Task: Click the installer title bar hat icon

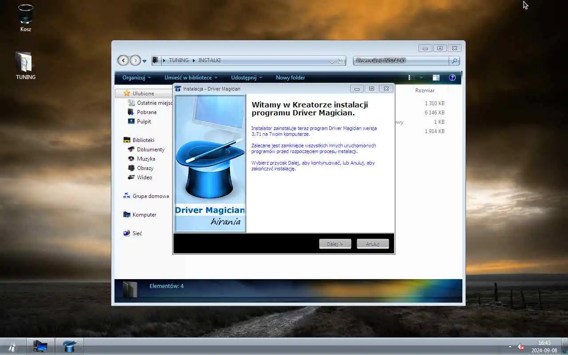Action: [x=178, y=89]
